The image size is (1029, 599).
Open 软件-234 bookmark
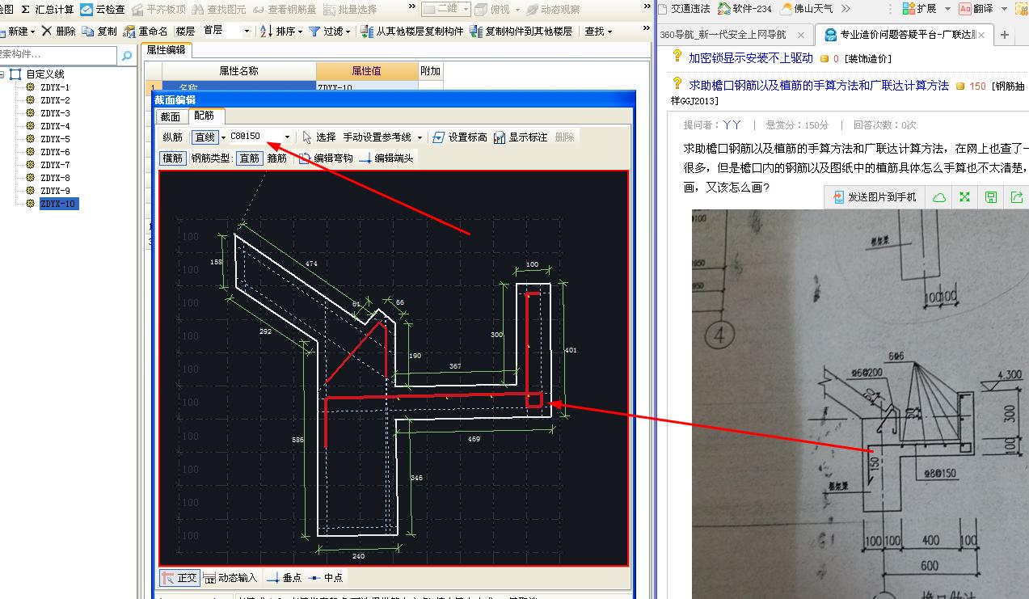point(745,9)
